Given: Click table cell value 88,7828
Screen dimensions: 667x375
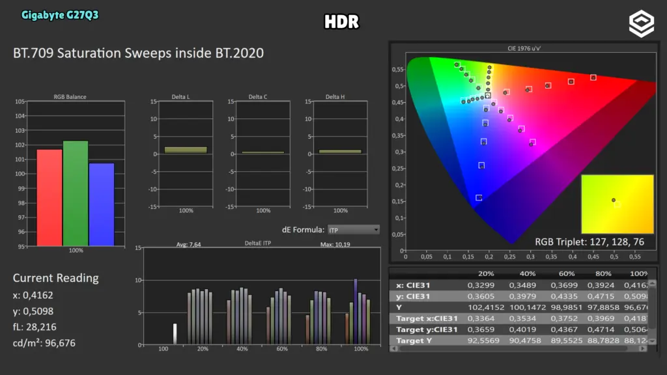Looking at the screenshot, I should click(603, 340).
